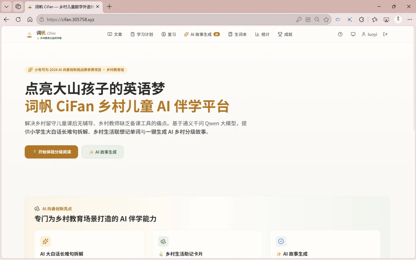This screenshot has width=416, height=260.
Task: Open a new tab with the plus button
Action: click(x=109, y=7)
